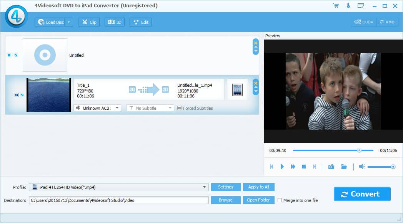The height and width of the screenshot is (223, 403).
Task: Expand the Title_1 item details
Action: click(x=17, y=95)
